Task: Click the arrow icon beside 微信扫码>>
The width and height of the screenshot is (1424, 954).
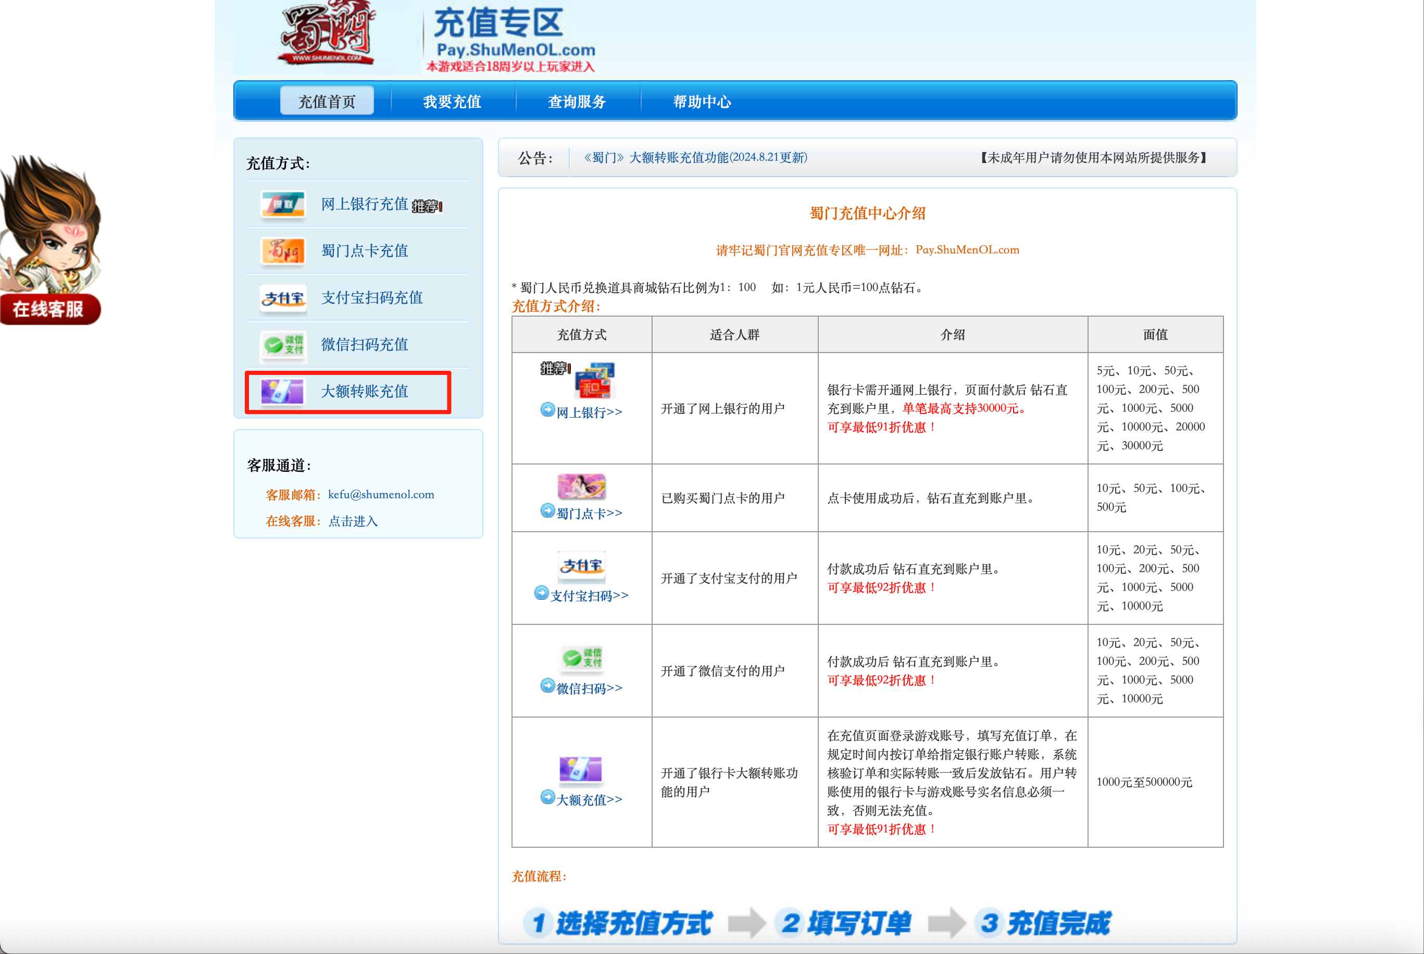Action: click(x=548, y=686)
